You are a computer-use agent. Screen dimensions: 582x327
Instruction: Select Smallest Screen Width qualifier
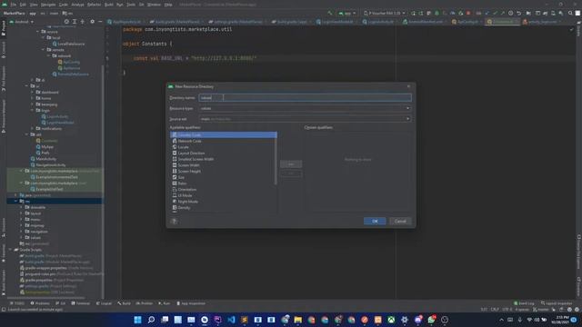coord(223,159)
